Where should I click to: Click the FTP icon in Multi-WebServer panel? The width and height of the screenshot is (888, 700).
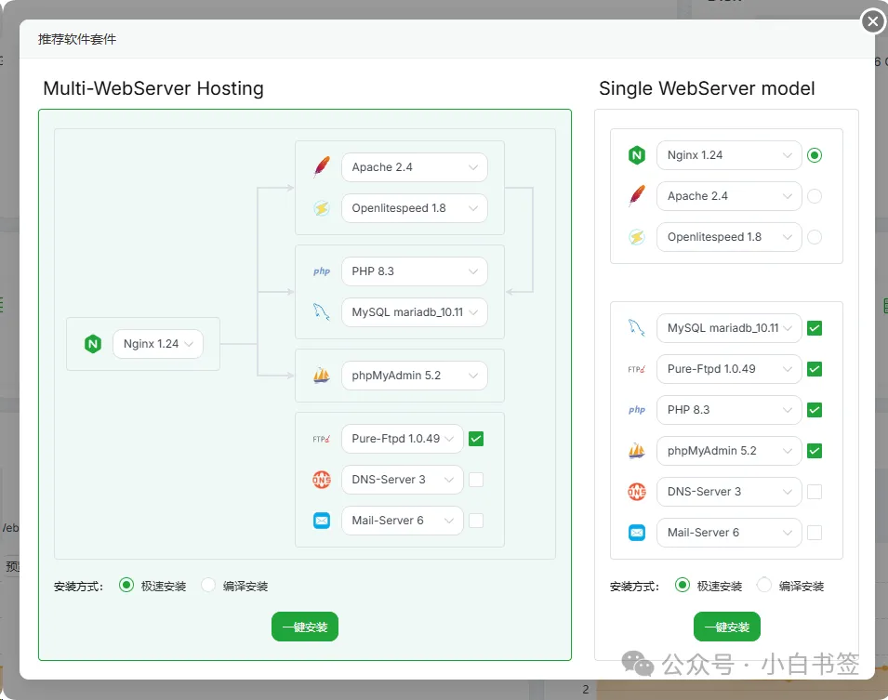pyautogui.click(x=322, y=439)
